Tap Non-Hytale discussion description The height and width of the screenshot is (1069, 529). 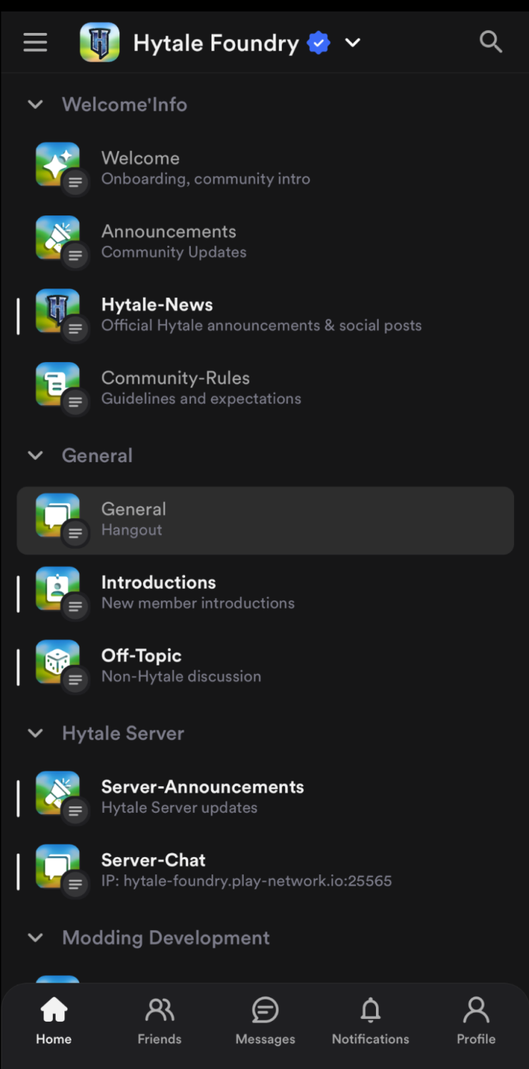coord(181,676)
